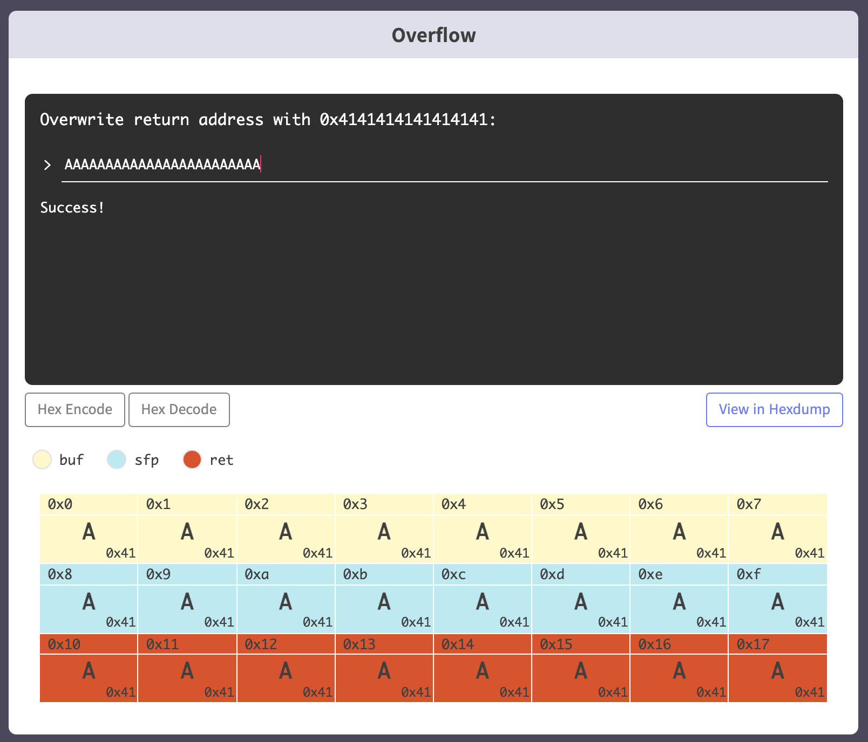868x742 pixels.
Task: Select sfp memory cell 0xb
Action: pyautogui.click(x=384, y=599)
